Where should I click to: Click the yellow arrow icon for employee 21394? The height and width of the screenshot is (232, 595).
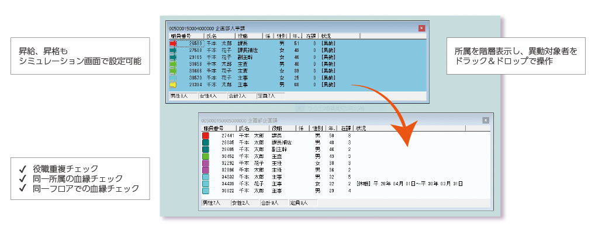coord(173,85)
